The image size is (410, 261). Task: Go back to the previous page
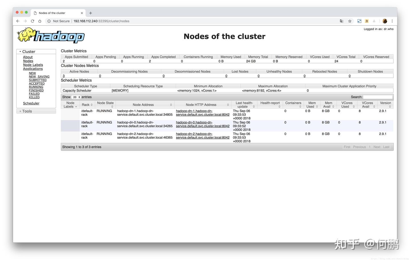[18, 21]
